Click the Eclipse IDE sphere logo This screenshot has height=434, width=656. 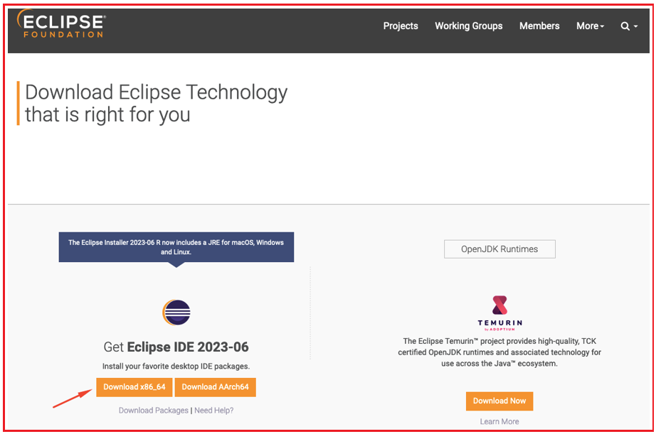pos(176,312)
